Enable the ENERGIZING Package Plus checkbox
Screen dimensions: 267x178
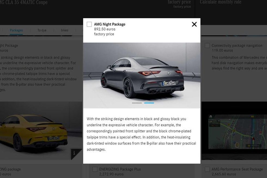95,169
